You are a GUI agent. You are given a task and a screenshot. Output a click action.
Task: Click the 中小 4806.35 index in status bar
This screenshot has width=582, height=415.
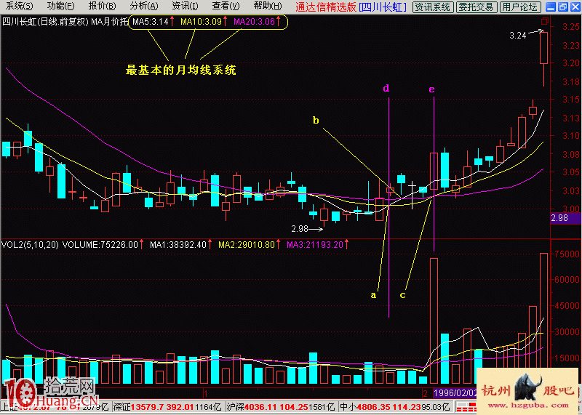point(395,406)
